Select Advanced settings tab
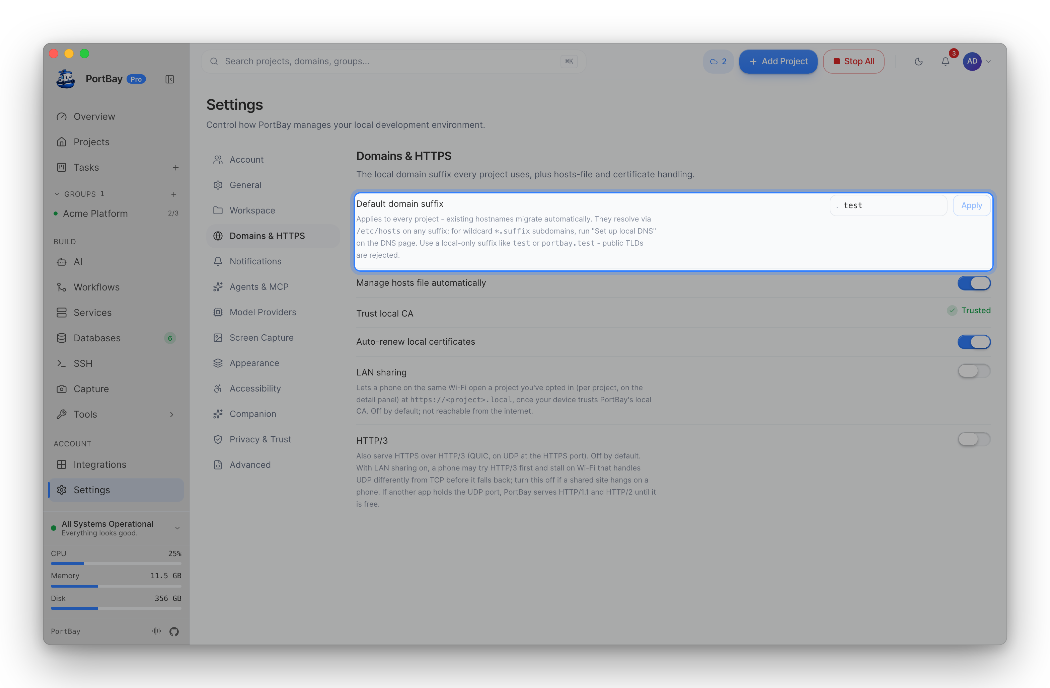The image size is (1050, 688). tap(273, 465)
